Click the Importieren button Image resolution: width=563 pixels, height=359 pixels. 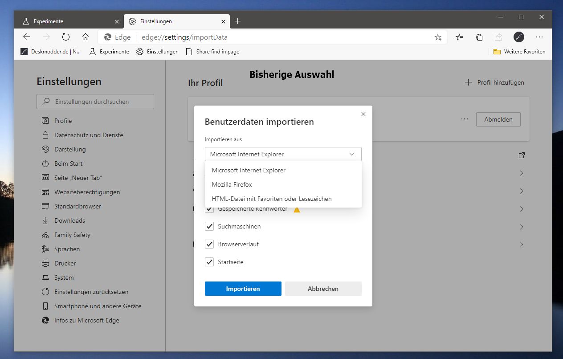click(243, 289)
